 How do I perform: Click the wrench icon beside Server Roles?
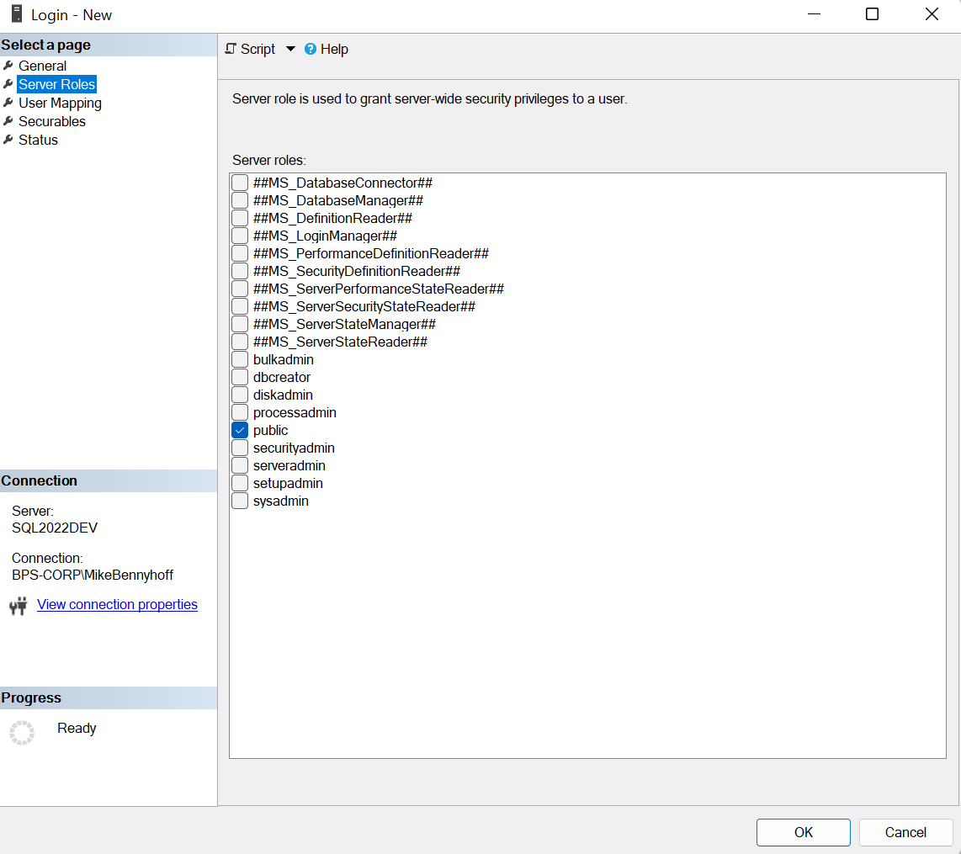point(8,84)
